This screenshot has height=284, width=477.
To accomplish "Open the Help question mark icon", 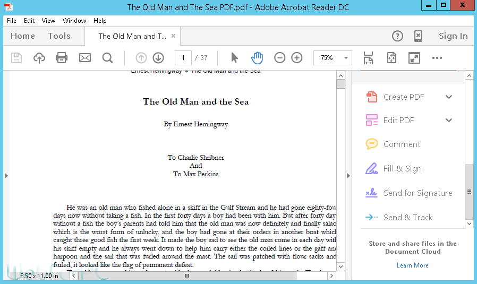I will [397, 36].
